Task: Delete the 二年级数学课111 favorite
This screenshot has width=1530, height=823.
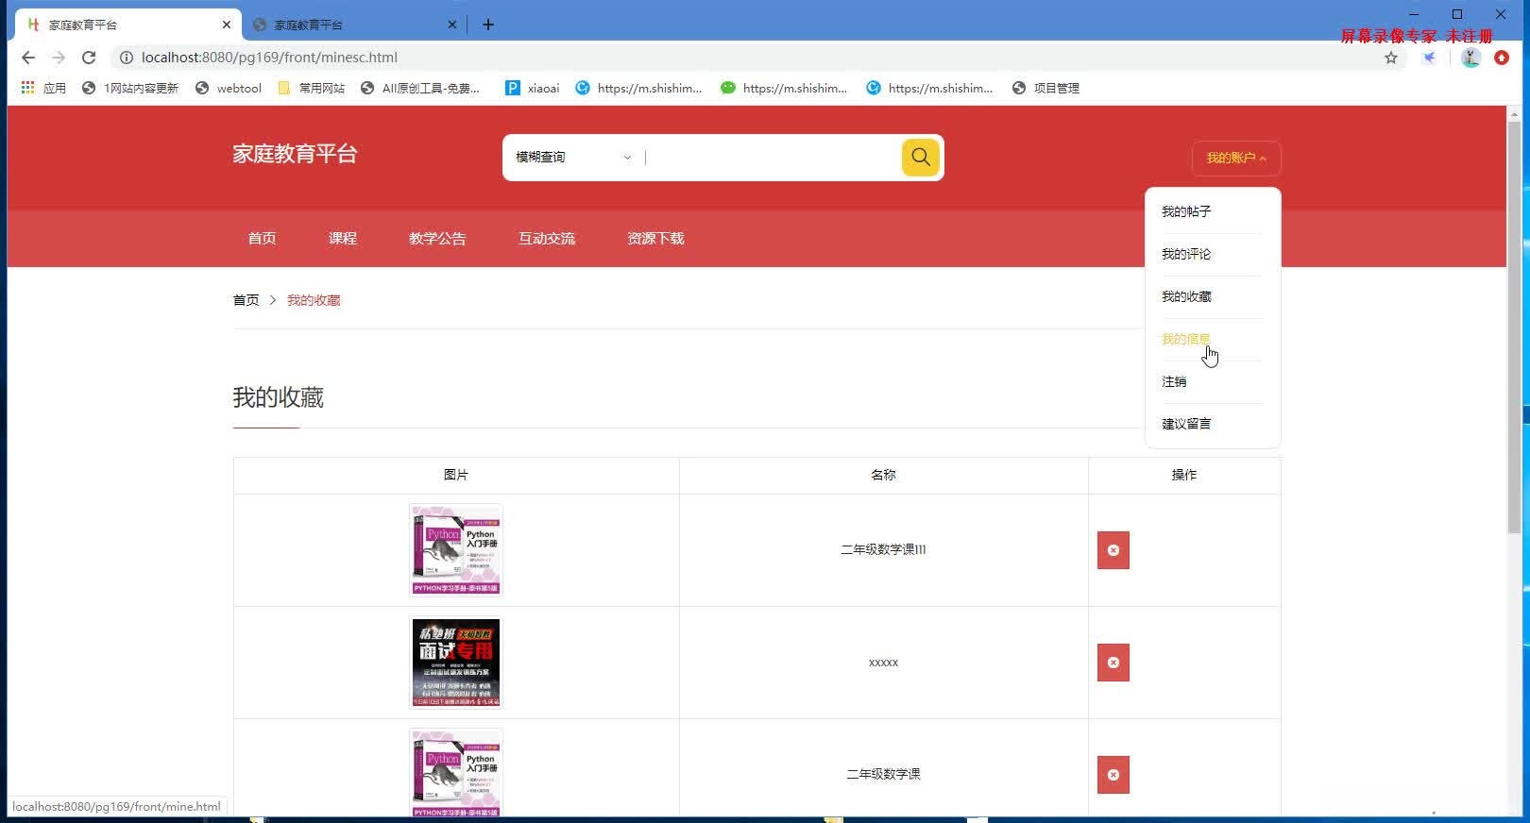Action: point(1113,550)
